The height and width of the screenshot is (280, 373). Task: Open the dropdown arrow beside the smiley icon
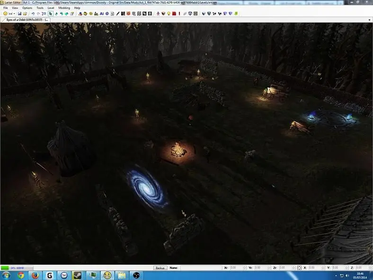14,14
